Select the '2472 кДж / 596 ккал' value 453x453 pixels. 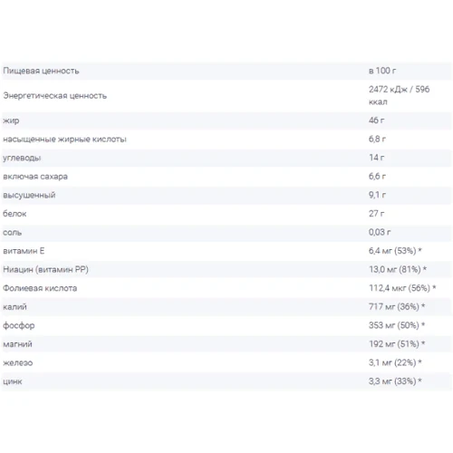399,95
